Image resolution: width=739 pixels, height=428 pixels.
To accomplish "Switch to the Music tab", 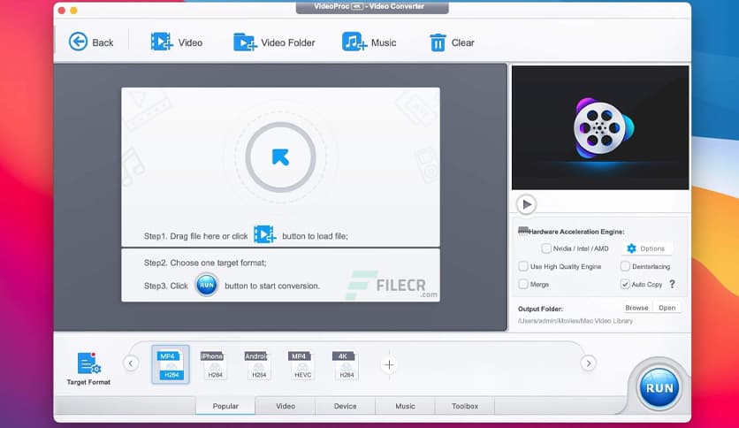I will 405,406.
